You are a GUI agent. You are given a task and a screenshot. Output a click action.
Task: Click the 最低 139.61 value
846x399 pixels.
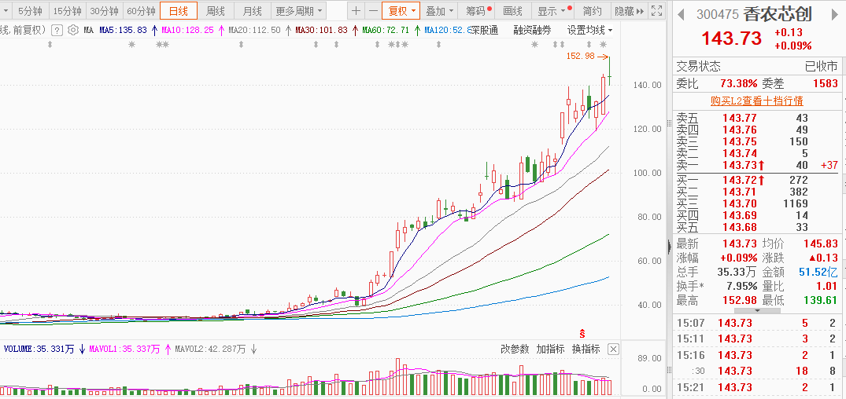[820, 301]
